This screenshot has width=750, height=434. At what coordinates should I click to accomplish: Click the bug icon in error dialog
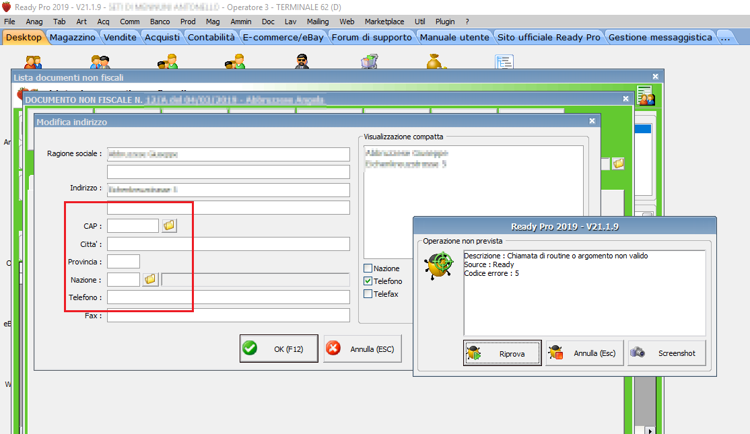[x=438, y=265]
